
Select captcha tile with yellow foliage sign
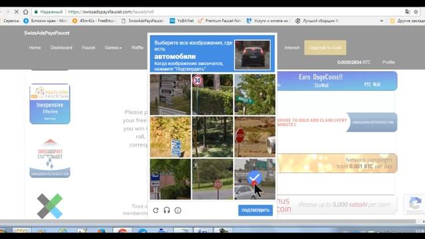[170, 137]
